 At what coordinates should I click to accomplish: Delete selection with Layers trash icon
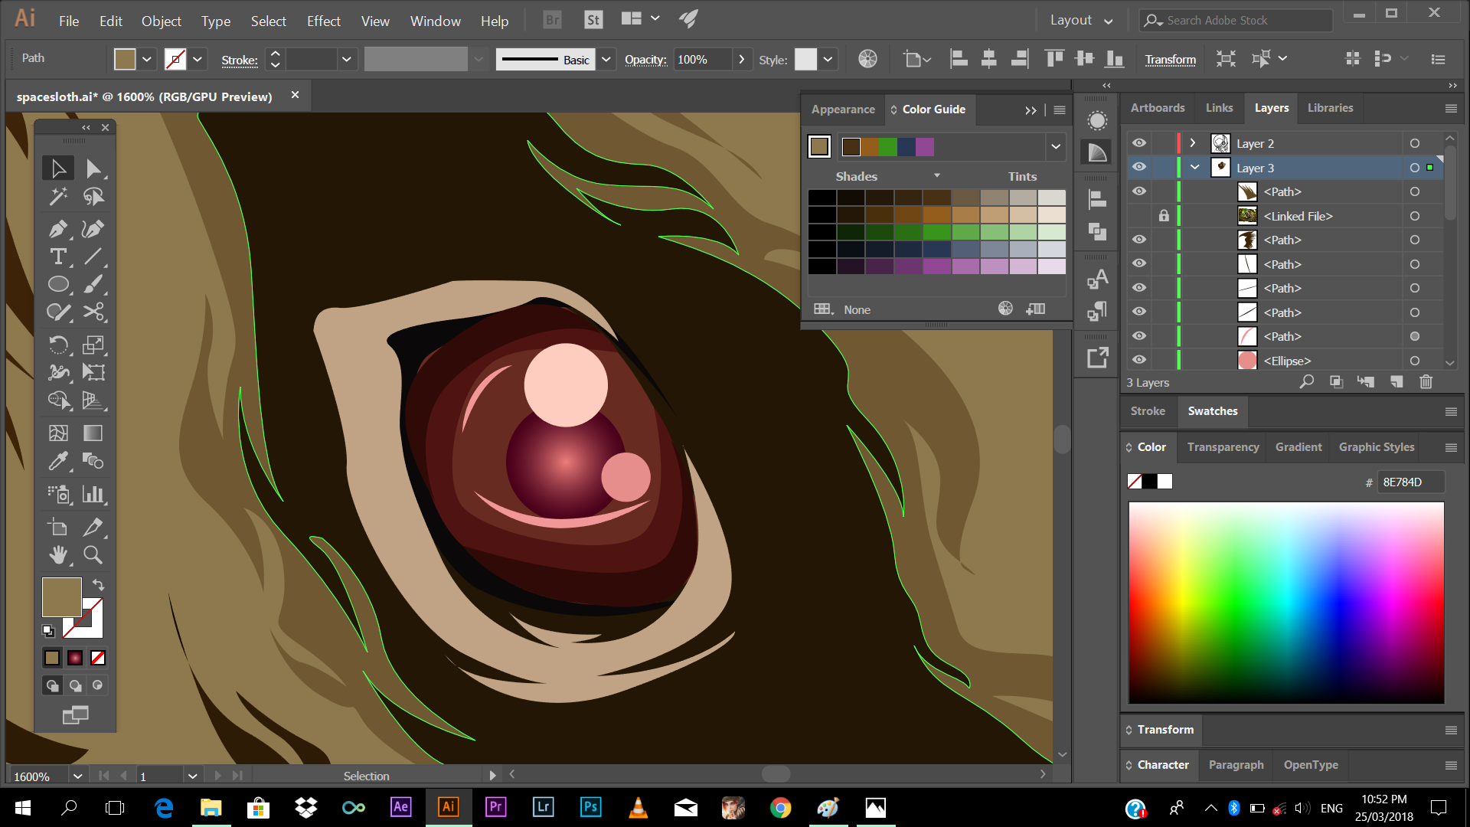[1426, 382]
